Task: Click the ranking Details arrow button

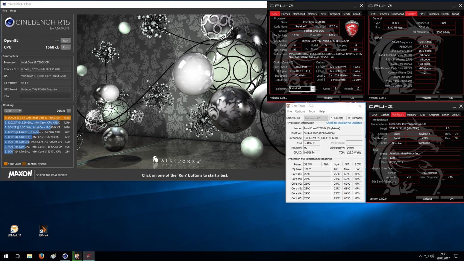Action: 69,111
